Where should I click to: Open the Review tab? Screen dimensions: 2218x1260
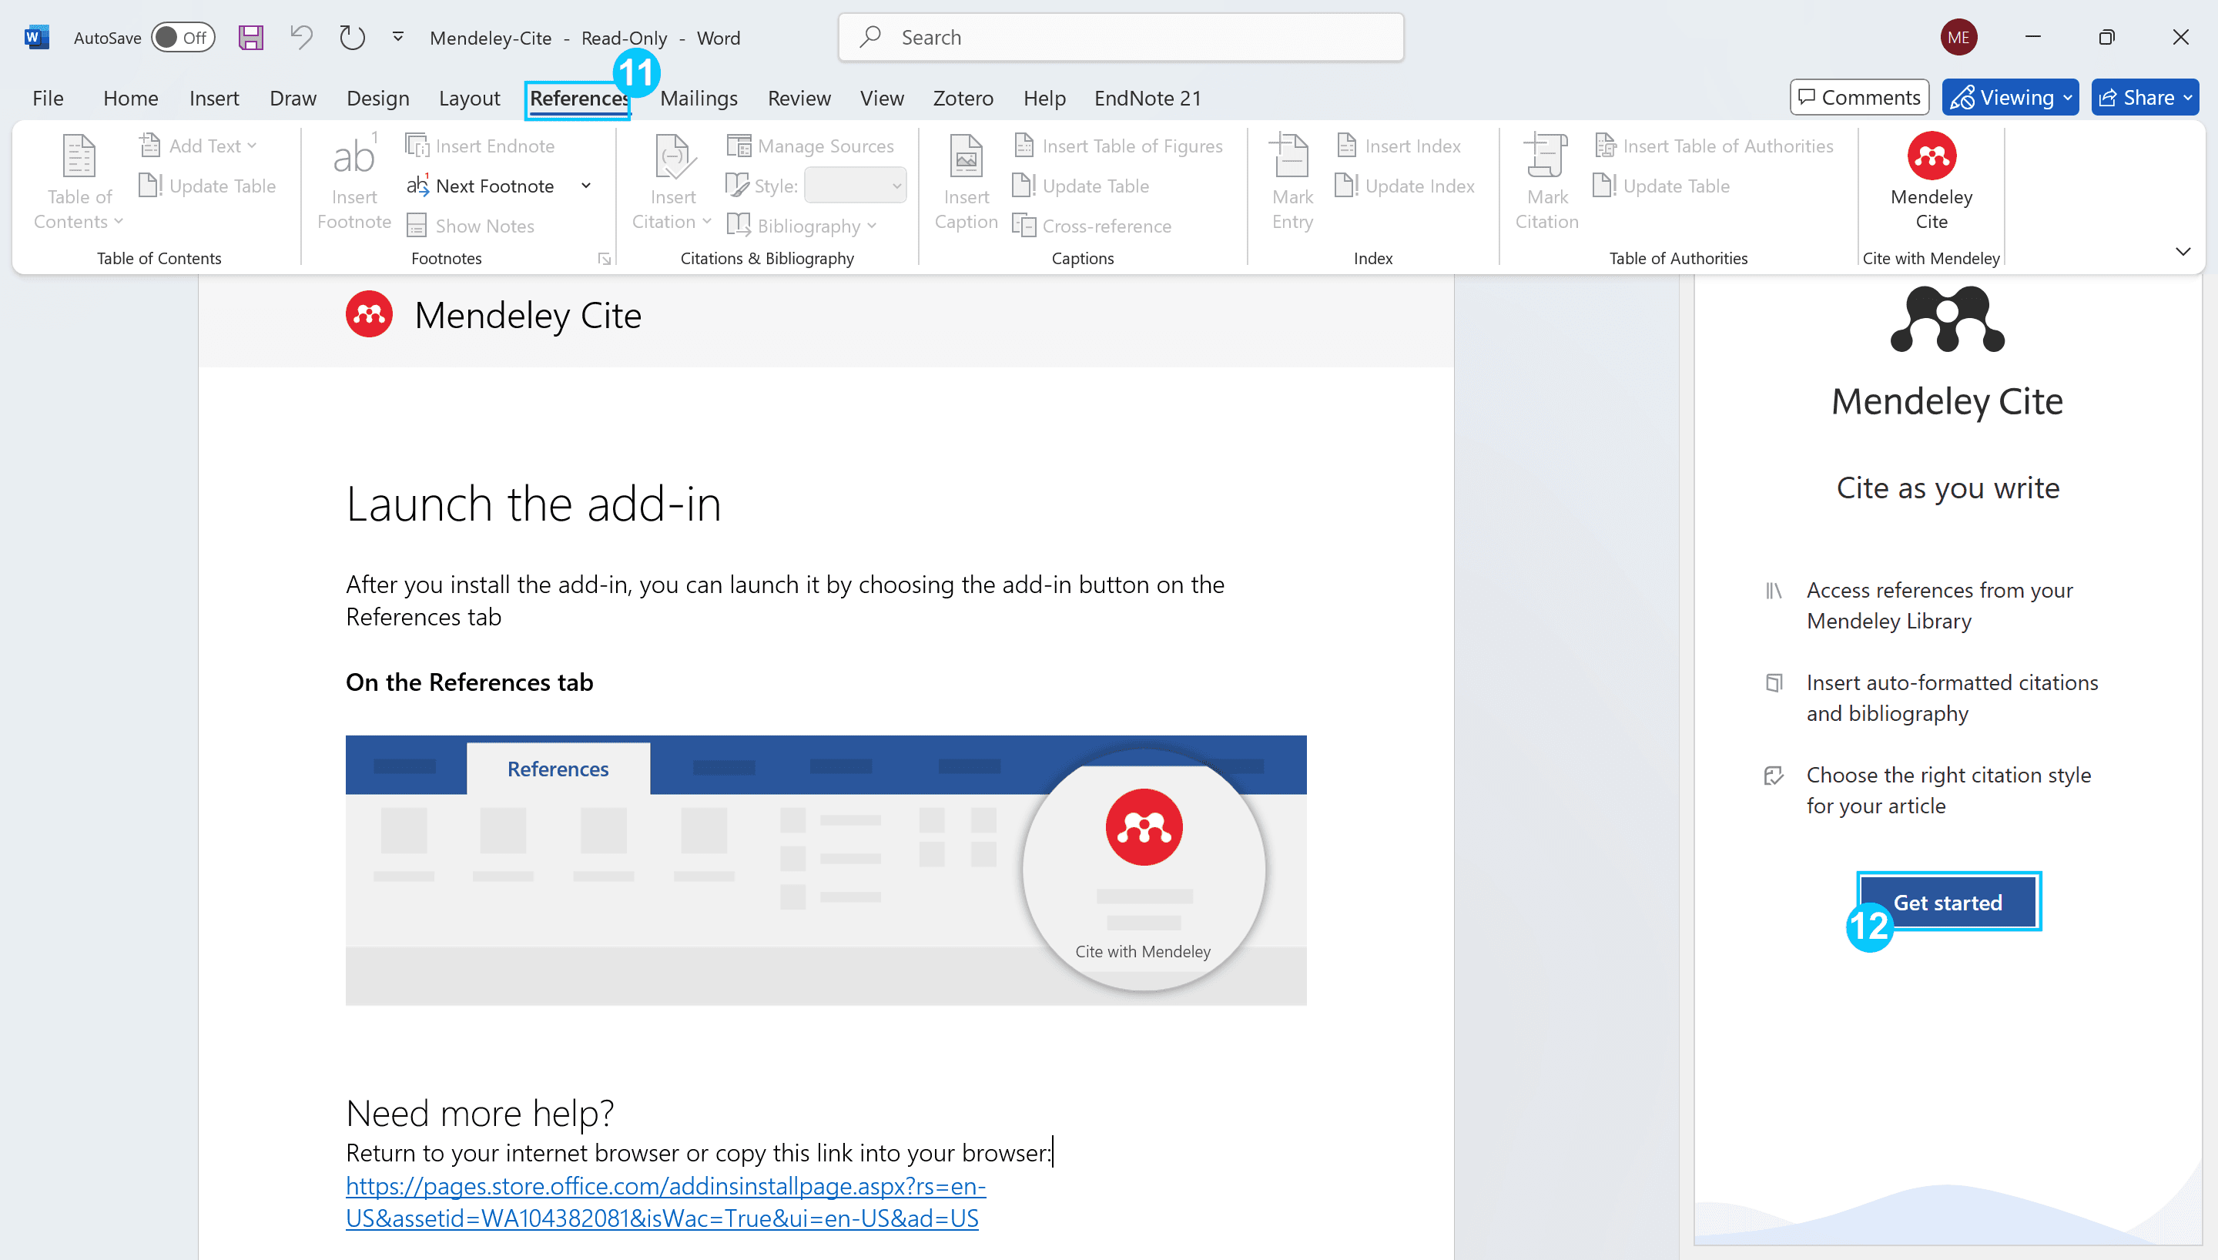tap(799, 98)
